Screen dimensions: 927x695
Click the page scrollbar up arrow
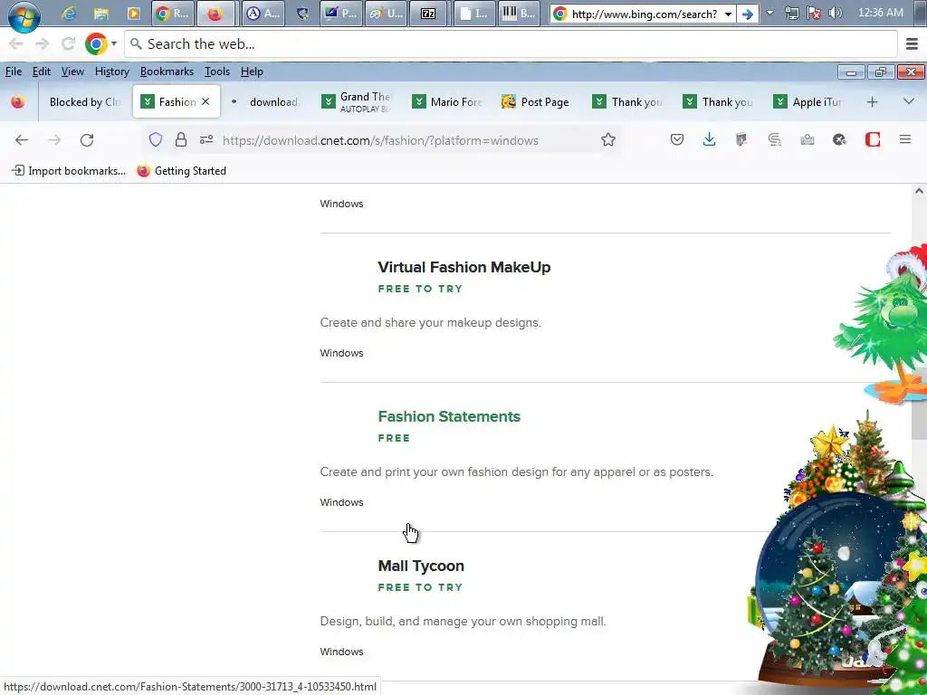[919, 191]
